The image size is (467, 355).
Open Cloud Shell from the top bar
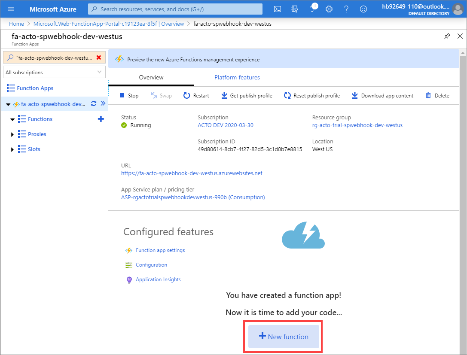point(277,9)
